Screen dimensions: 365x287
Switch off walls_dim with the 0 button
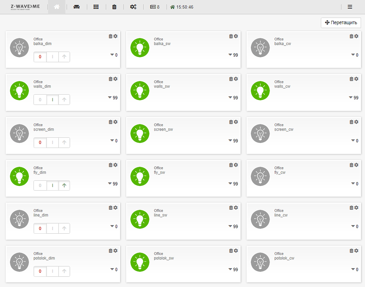point(40,100)
